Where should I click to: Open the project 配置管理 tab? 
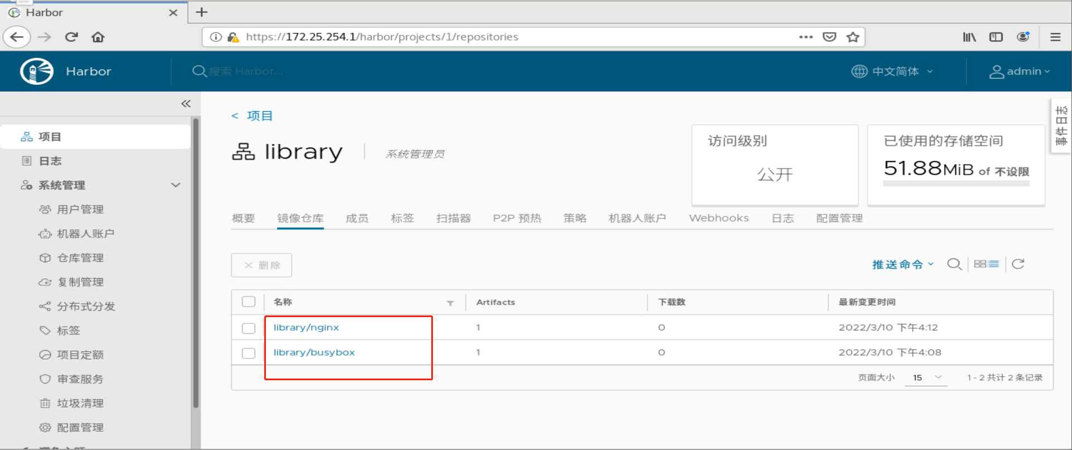(839, 218)
